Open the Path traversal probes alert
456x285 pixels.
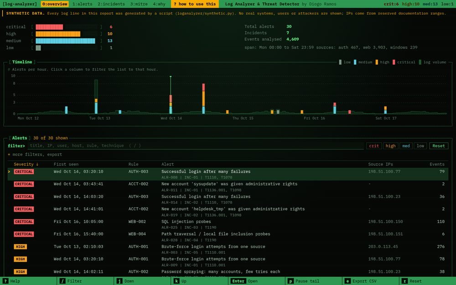228,237
